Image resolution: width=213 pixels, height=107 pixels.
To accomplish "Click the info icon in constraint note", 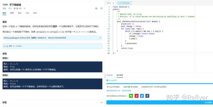I will (4, 46).
